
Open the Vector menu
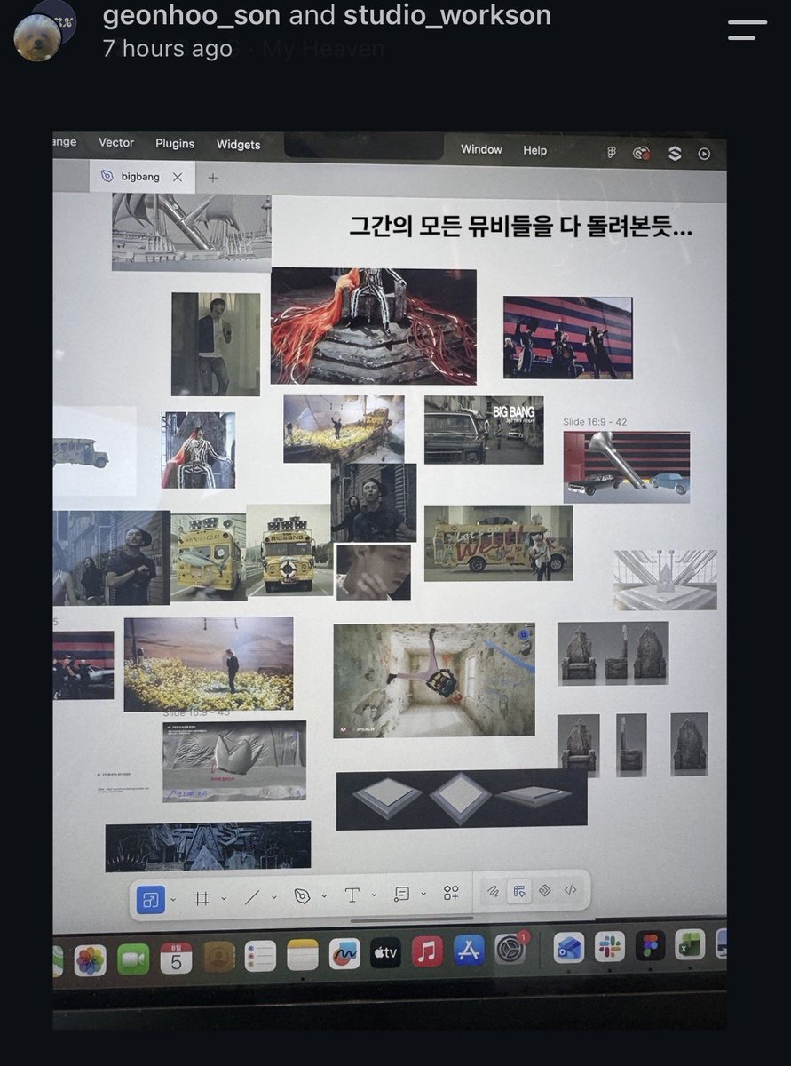[x=116, y=143]
